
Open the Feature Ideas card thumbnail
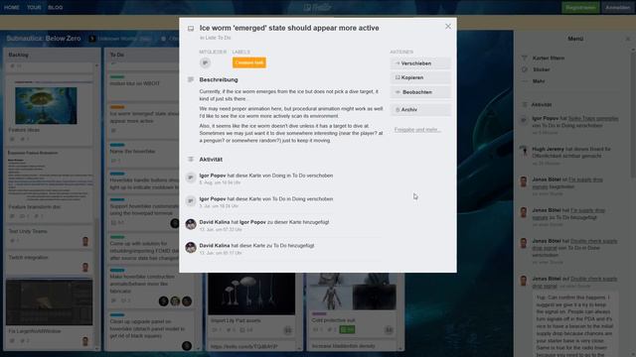click(46, 106)
